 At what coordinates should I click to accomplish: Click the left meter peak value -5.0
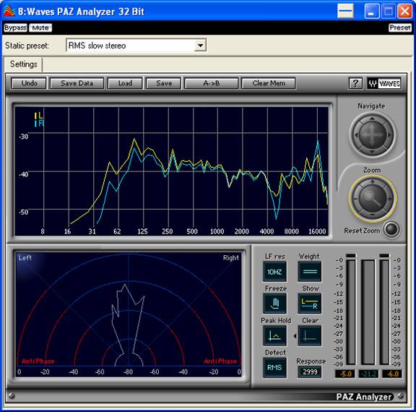tap(346, 374)
